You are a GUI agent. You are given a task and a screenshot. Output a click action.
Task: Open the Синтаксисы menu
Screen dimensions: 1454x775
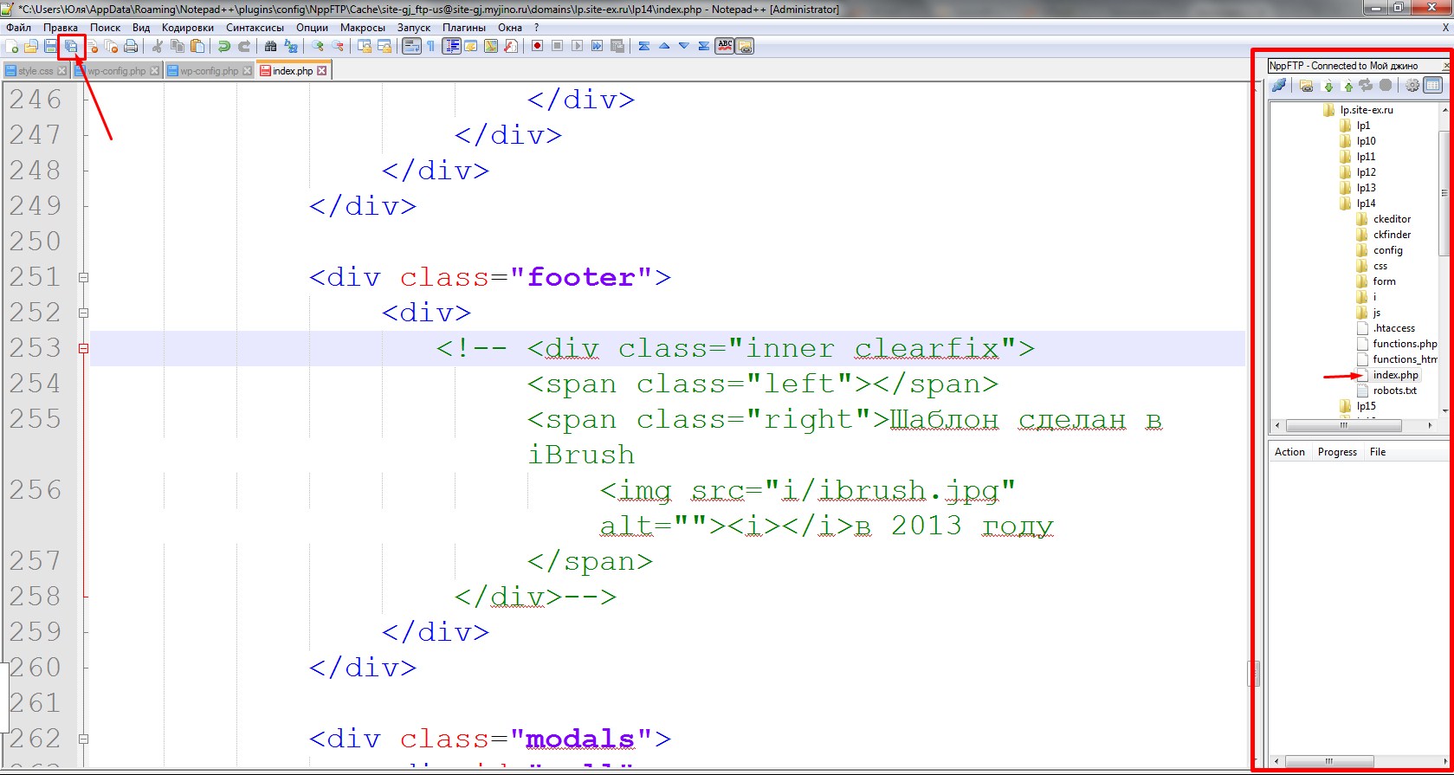pyautogui.click(x=255, y=28)
